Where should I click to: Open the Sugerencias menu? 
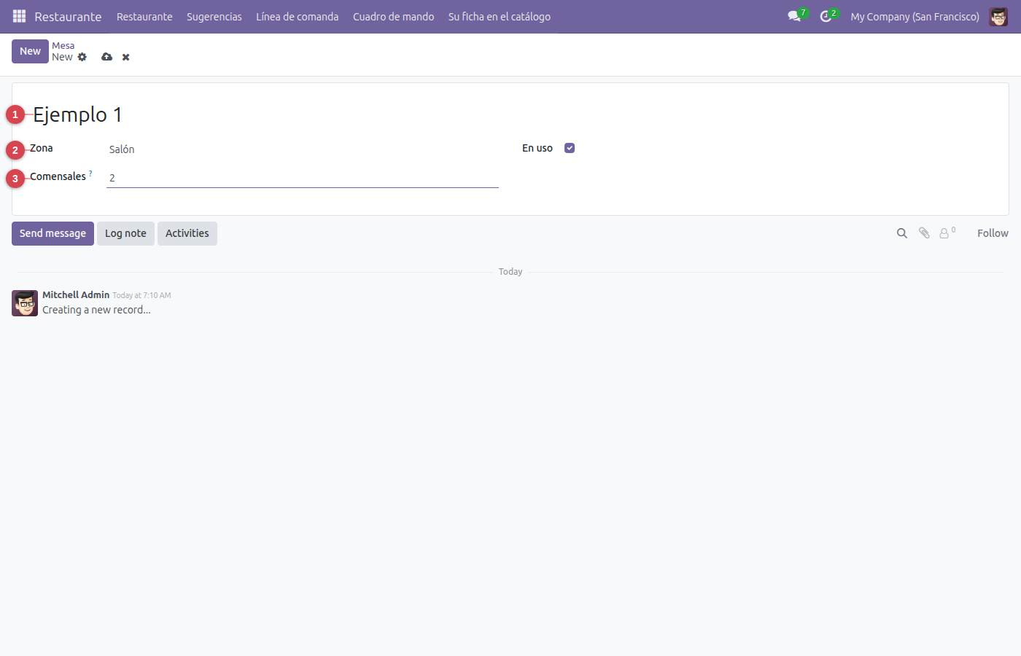click(x=214, y=16)
